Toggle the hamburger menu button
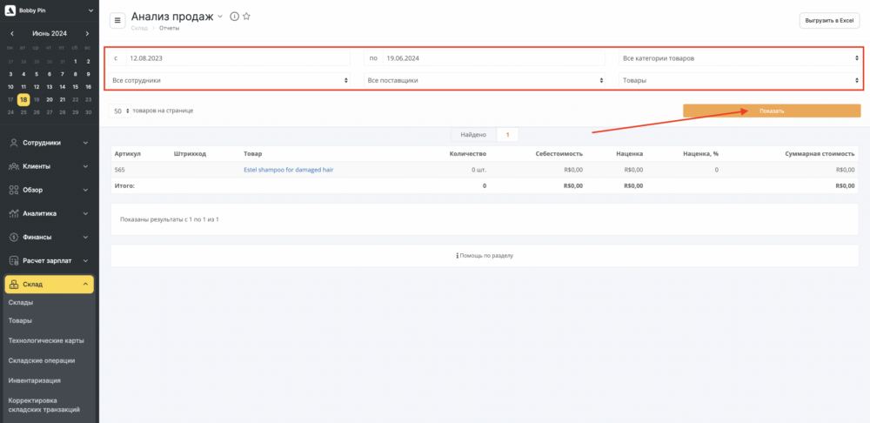 (117, 21)
